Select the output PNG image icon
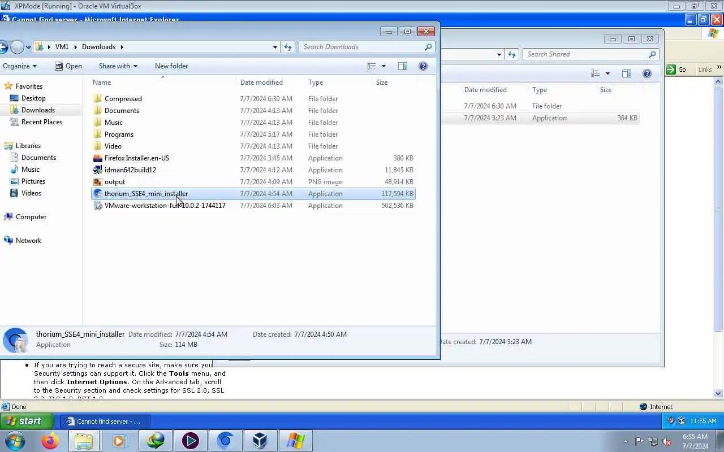724x452 pixels. pos(97,182)
